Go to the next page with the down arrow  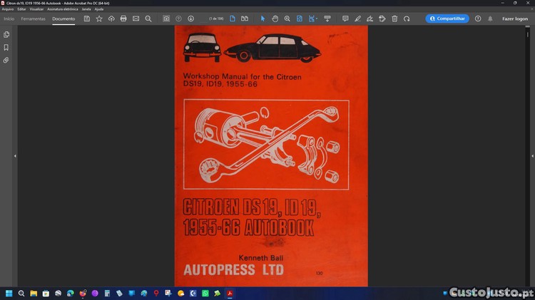(x=190, y=19)
